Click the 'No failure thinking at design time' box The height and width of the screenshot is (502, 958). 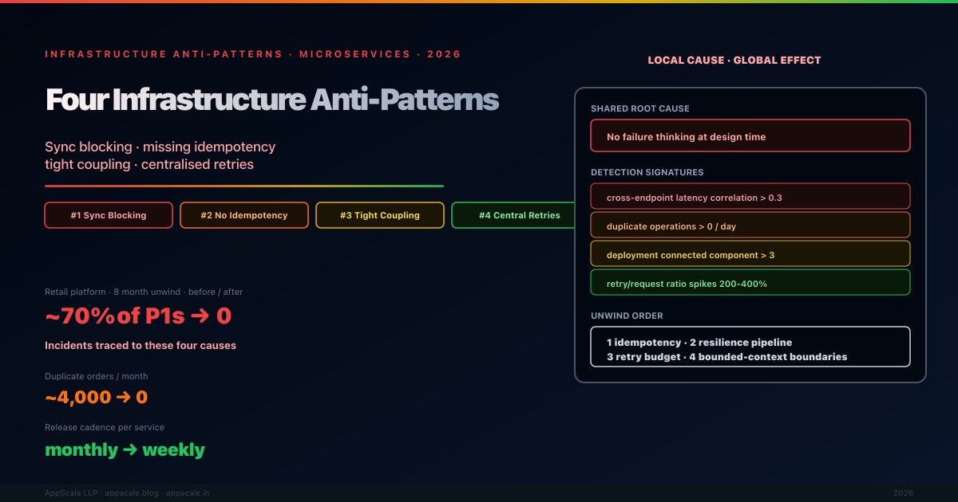(x=750, y=136)
